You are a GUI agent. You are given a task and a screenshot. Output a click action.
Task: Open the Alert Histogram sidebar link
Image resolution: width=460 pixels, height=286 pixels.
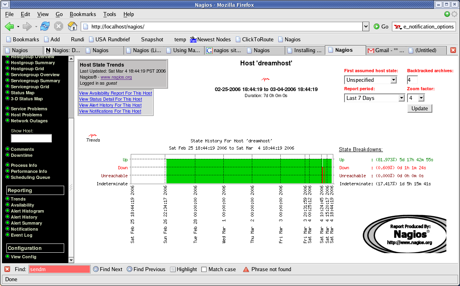coord(27,211)
